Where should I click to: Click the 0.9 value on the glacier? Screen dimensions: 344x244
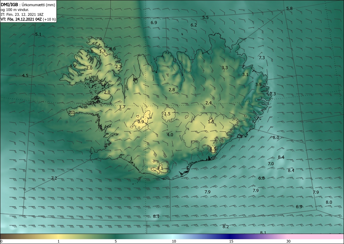tap(141, 121)
